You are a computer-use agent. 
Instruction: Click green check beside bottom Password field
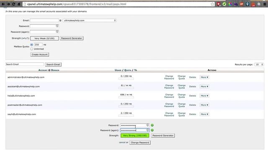click(x=152, y=125)
